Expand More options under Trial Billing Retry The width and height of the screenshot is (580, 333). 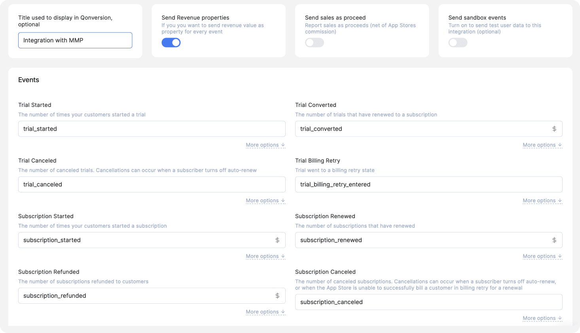(x=542, y=200)
